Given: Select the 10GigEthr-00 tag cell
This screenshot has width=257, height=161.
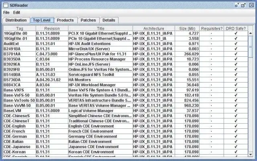Looking at the screenshot, I should pos(20,33).
